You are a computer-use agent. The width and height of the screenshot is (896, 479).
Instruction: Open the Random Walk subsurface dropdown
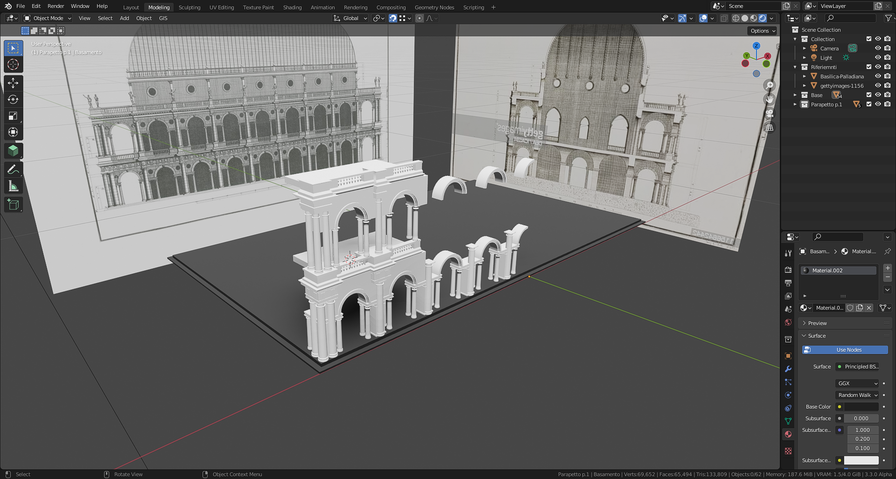tap(857, 395)
